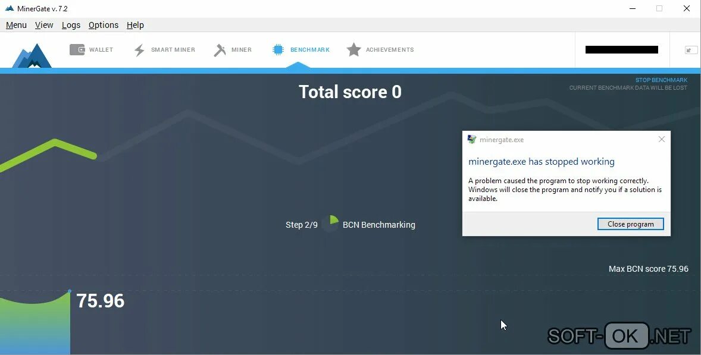Maximize the MinerGate window
Image resolution: width=701 pixels, height=355 pixels.
[x=659, y=8]
